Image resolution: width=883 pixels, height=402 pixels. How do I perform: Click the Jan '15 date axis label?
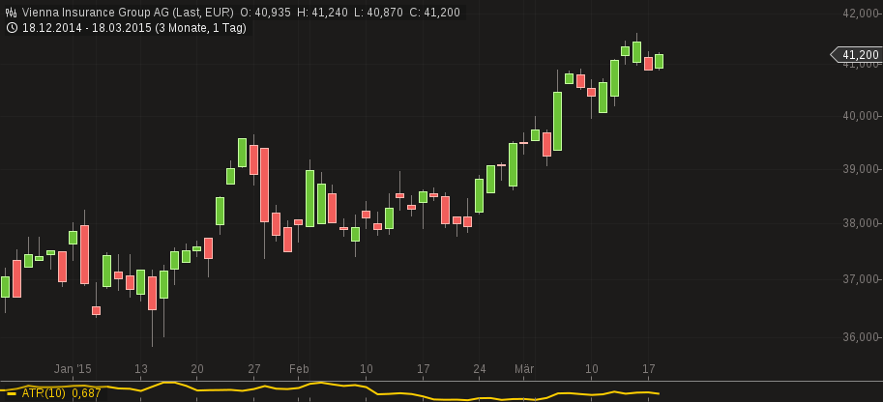pyautogui.click(x=73, y=369)
